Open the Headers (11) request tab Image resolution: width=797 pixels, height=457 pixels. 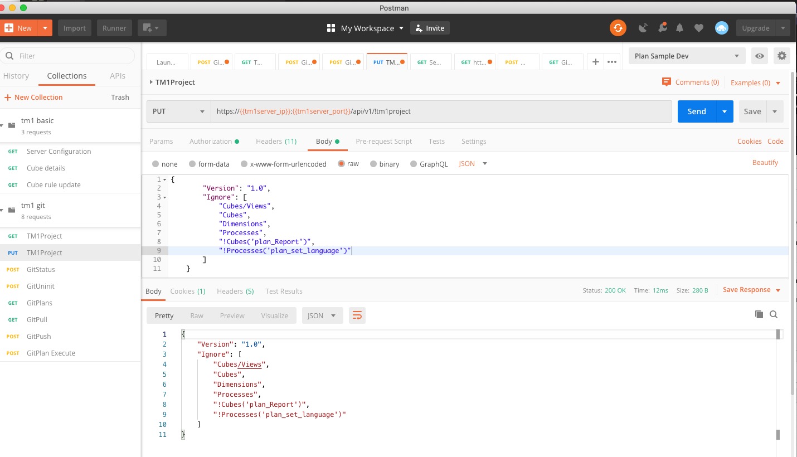(x=276, y=141)
